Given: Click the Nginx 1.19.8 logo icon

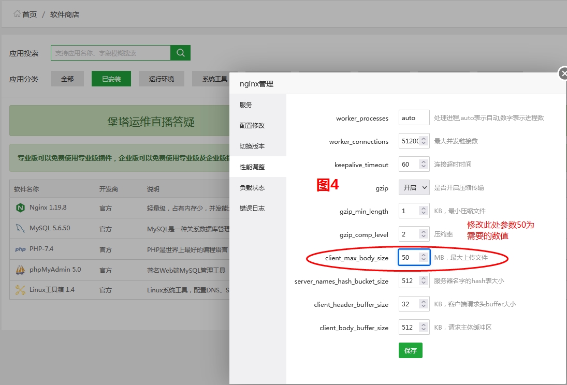Looking at the screenshot, I should 20,208.
